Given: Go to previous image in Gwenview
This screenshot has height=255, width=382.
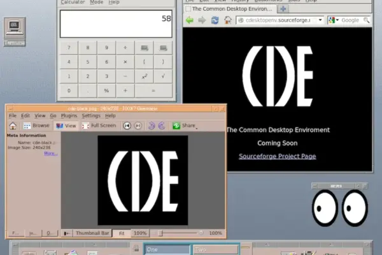Looking at the screenshot, I should pos(127,126).
